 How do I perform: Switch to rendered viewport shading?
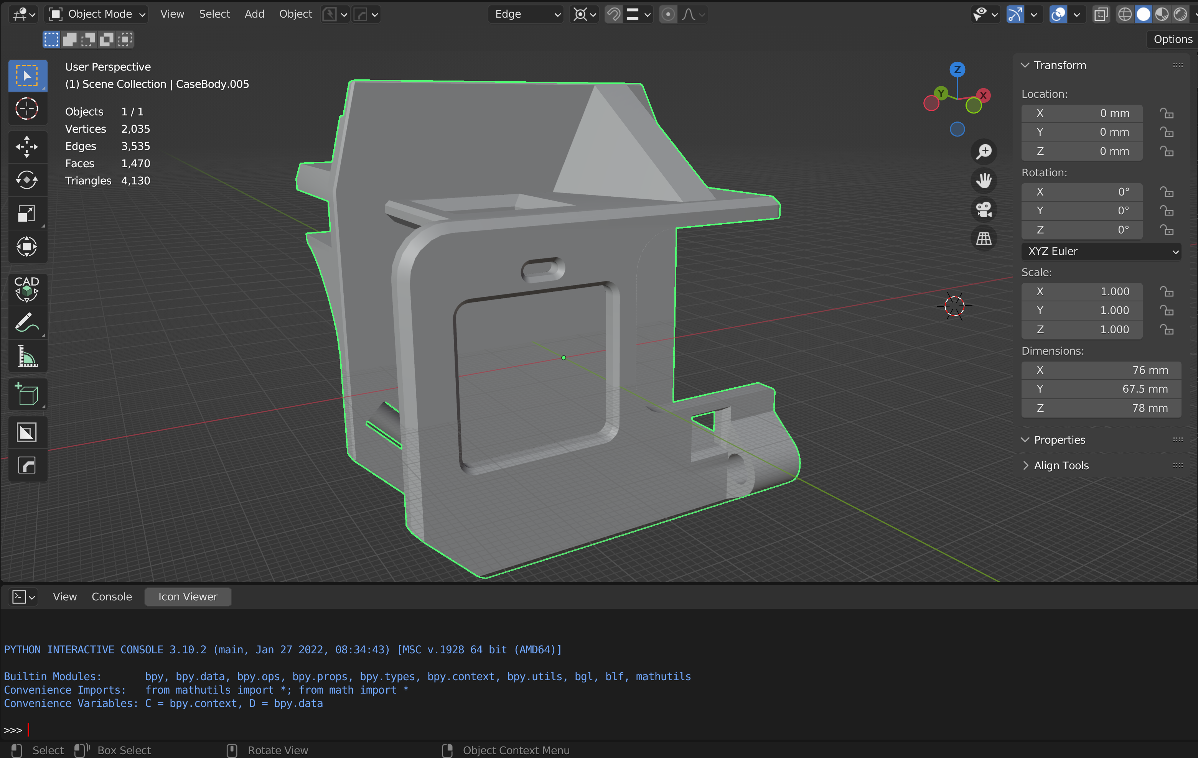[x=1180, y=15]
